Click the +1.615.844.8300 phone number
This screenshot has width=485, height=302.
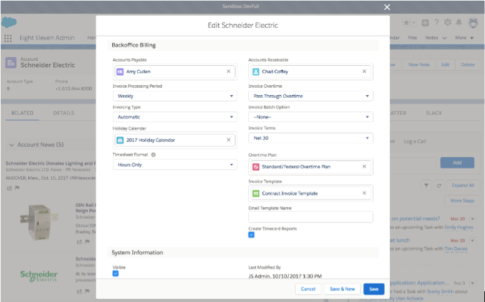74,88
